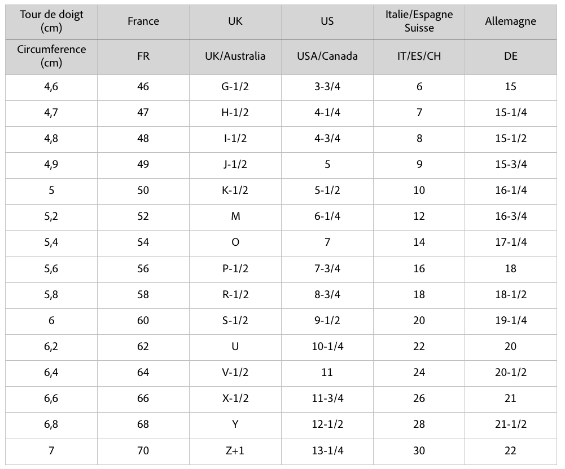Select the German size 15-3/4 cell

[x=510, y=165]
